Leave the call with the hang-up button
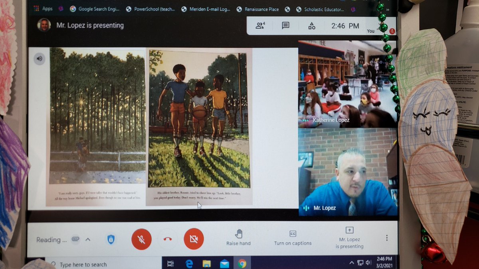 click(x=167, y=240)
